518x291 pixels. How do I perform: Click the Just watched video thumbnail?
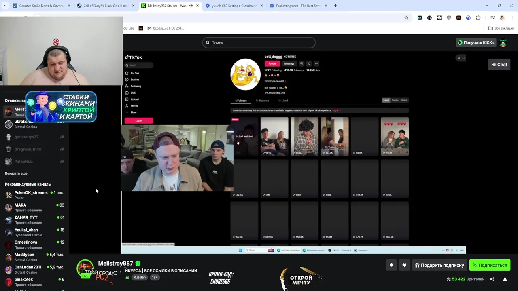coord(244,136)
